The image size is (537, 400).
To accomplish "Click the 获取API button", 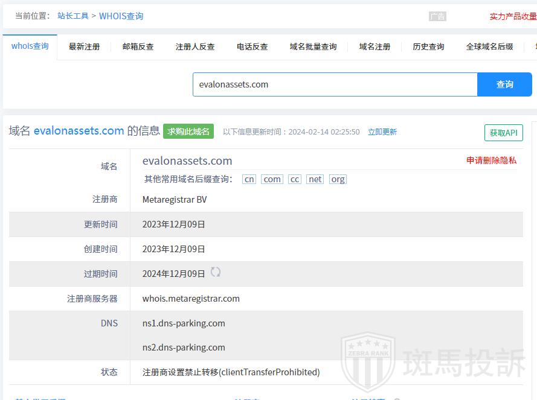I will (503, 133).
